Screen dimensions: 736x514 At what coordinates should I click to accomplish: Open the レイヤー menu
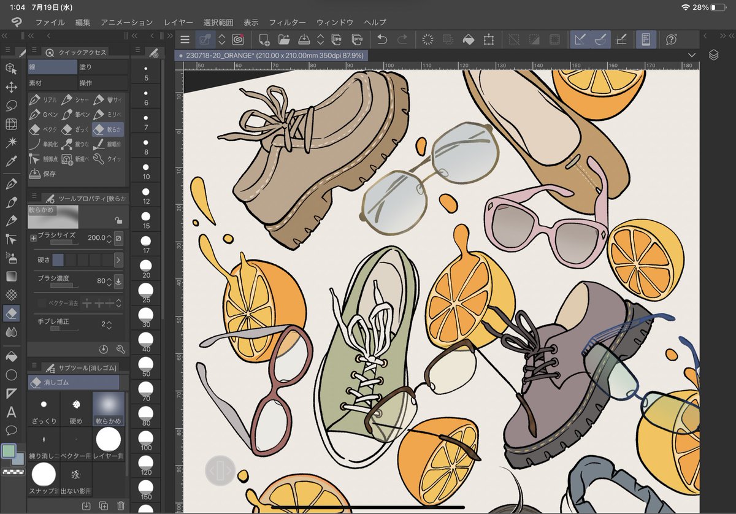click(x=178, y=22)
